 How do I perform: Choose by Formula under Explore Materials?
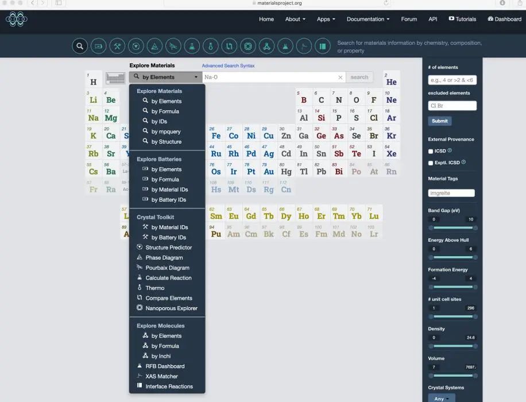[x=165, y=111]
